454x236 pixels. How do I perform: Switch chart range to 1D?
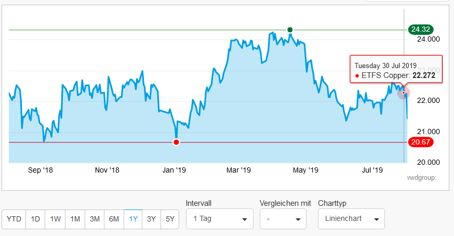(x=35, y=219)
